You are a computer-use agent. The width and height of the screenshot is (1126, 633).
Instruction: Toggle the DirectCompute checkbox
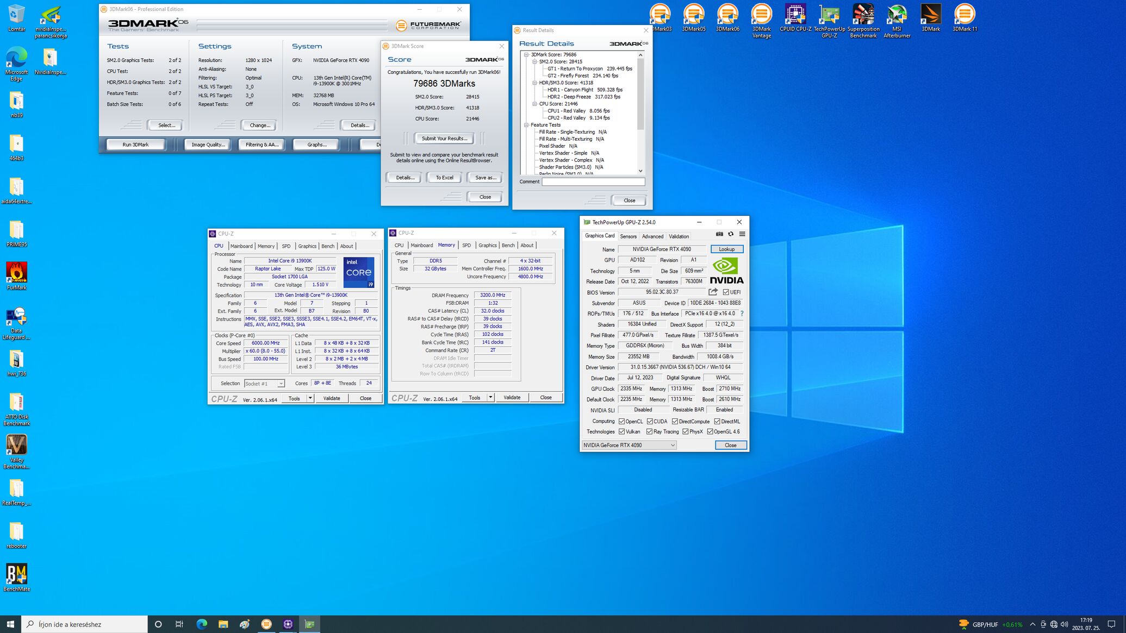[675, 421]
